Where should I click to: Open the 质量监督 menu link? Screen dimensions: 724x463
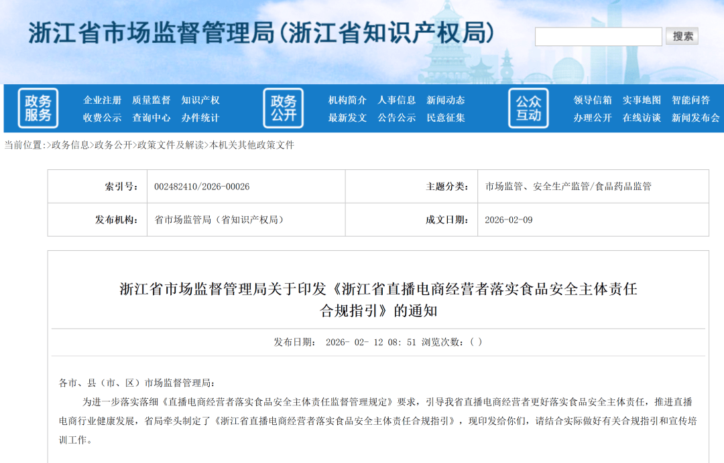pos(151,100)
